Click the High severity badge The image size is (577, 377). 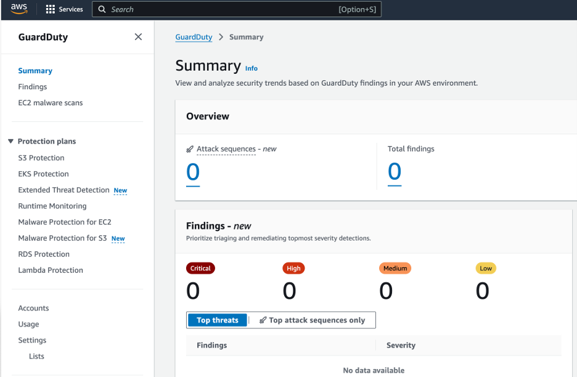coord(293,269)
